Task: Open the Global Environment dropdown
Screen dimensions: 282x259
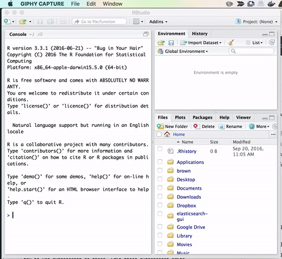Action: (183, 51)
